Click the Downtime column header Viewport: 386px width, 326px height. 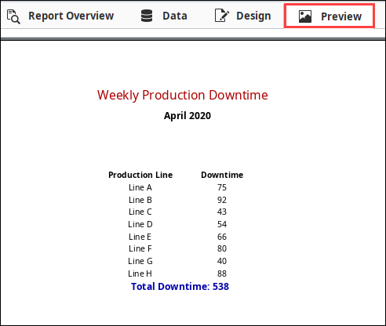pos(222,175)
